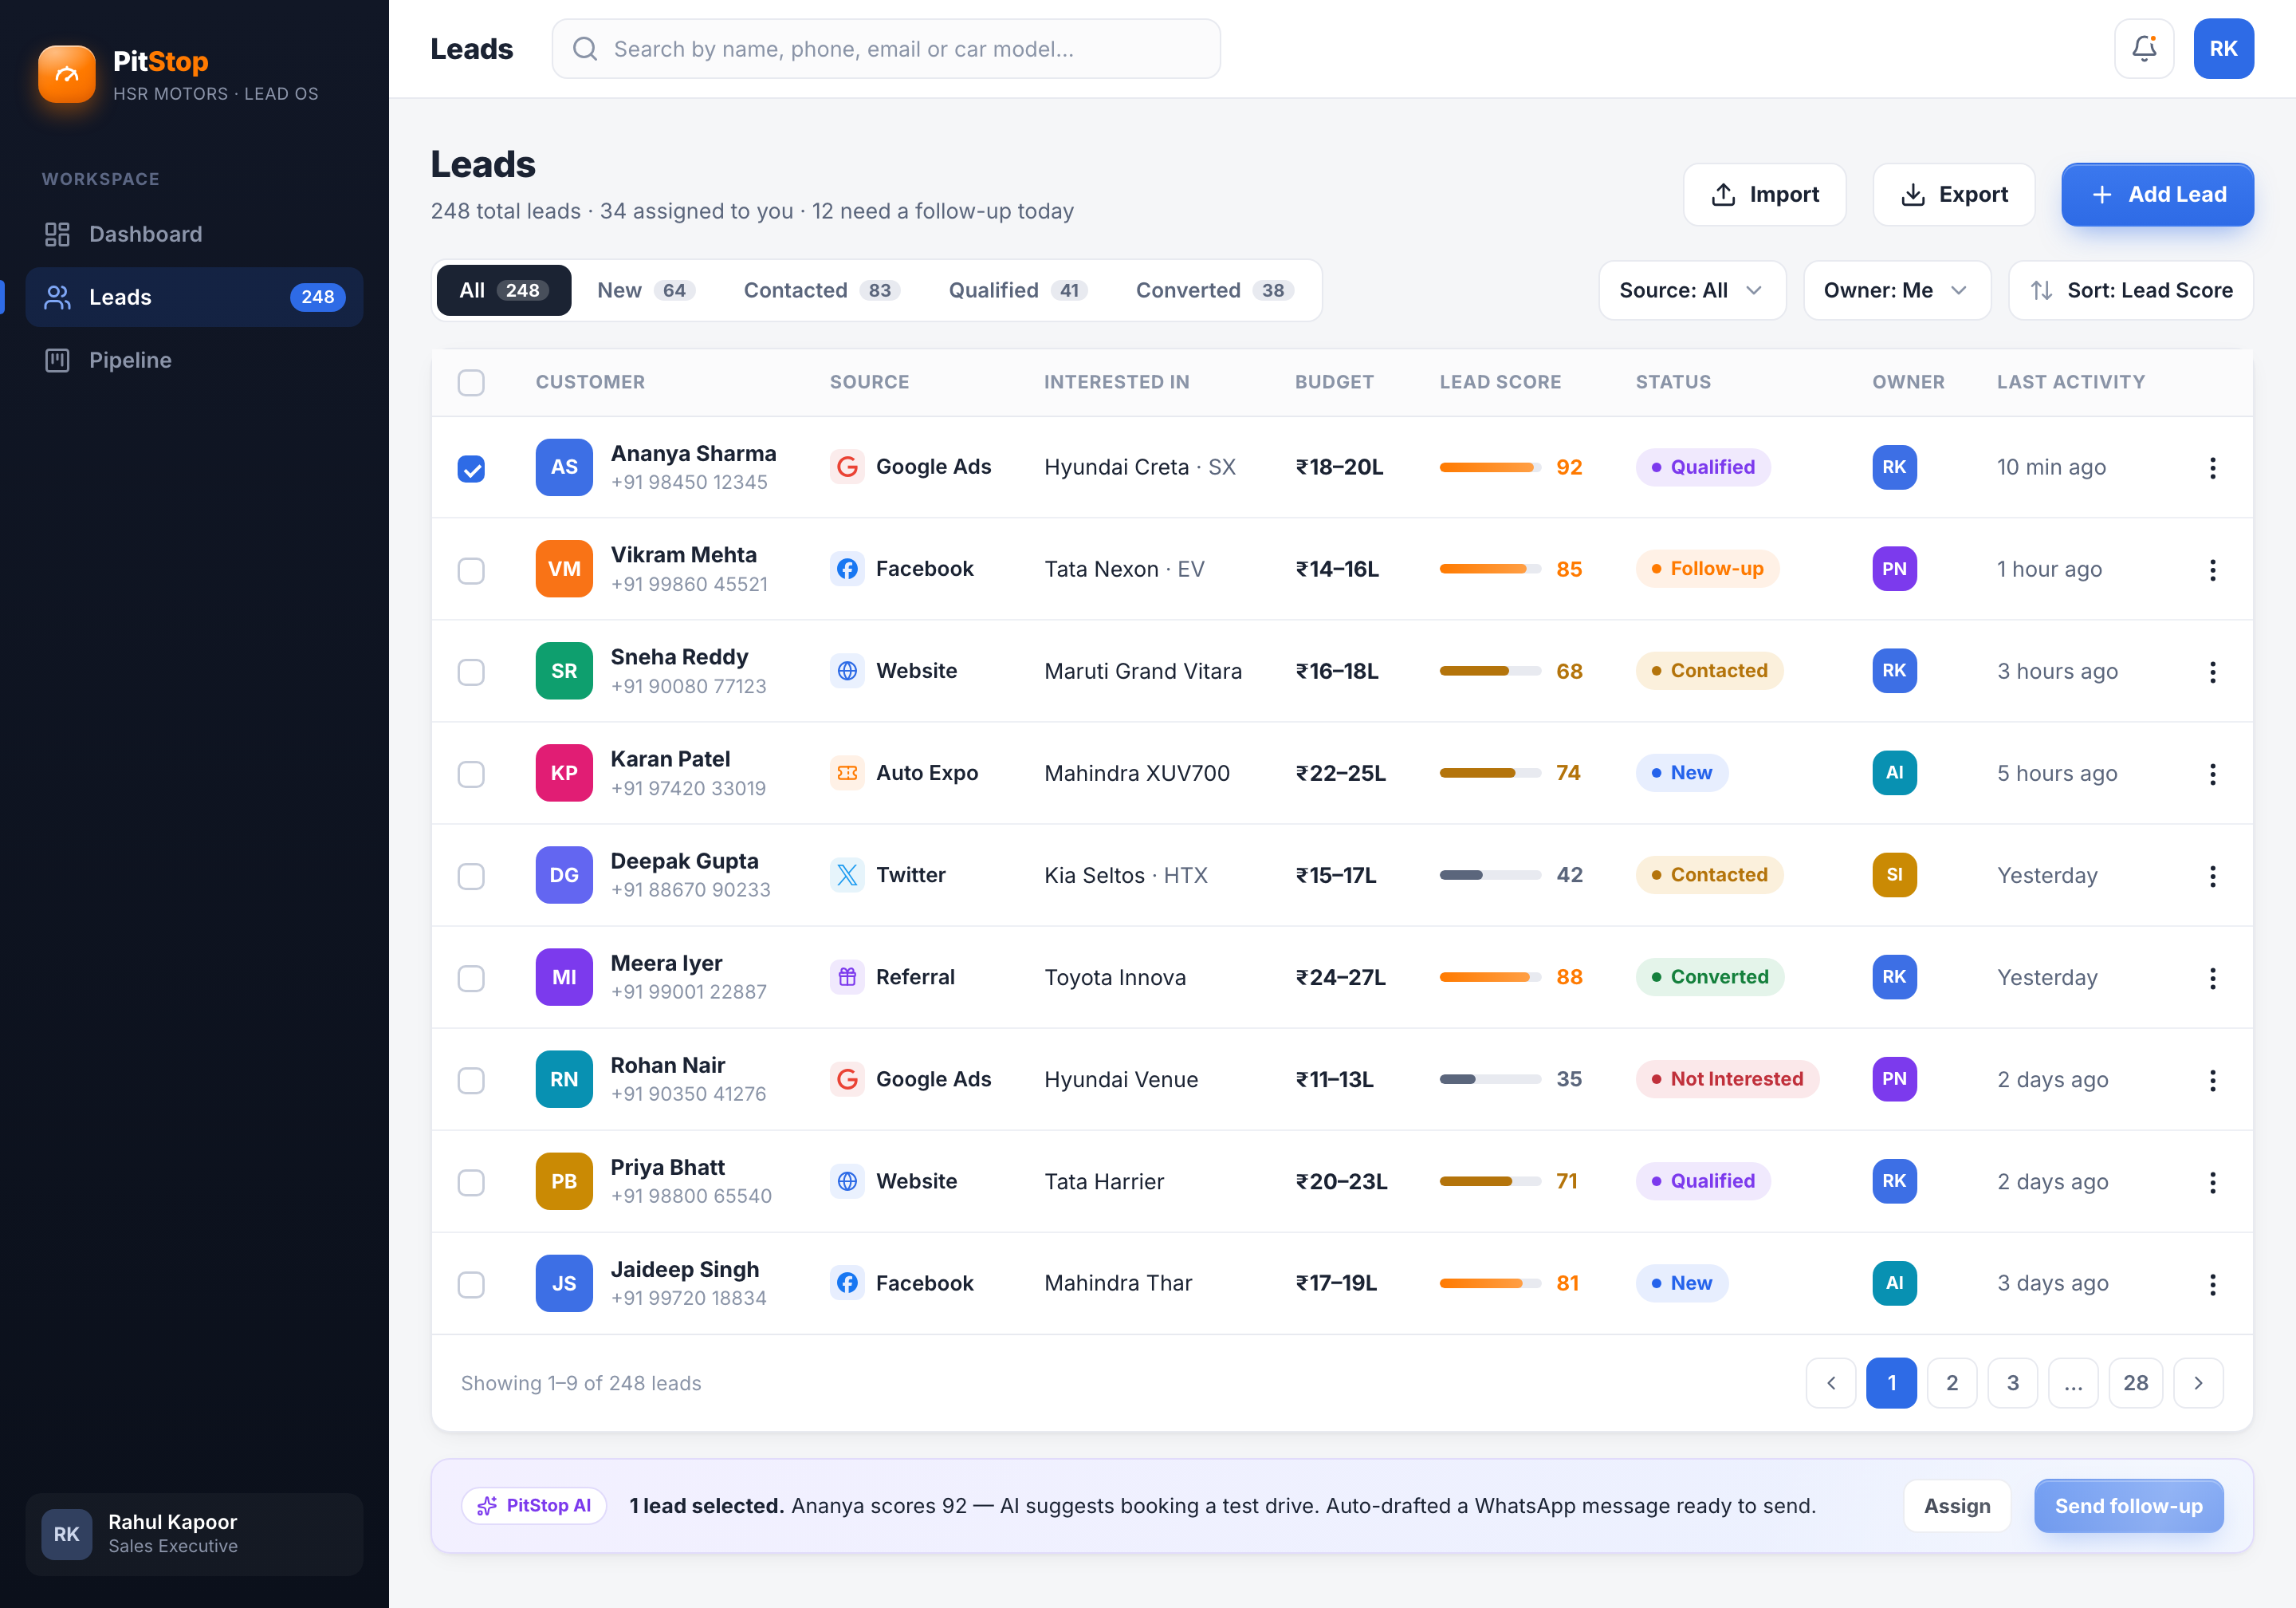Viewport: 2296px width, 1608px height.
Task: Click the Twitter X source icon
Action: pos(847,876)
